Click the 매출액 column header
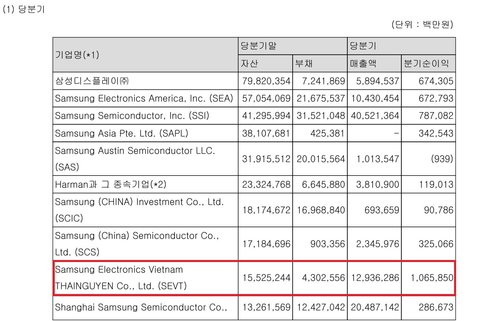 pos(374,63)
